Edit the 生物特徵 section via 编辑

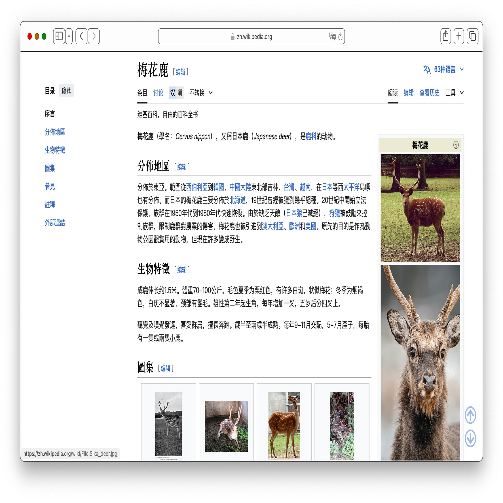coord(182,270)
